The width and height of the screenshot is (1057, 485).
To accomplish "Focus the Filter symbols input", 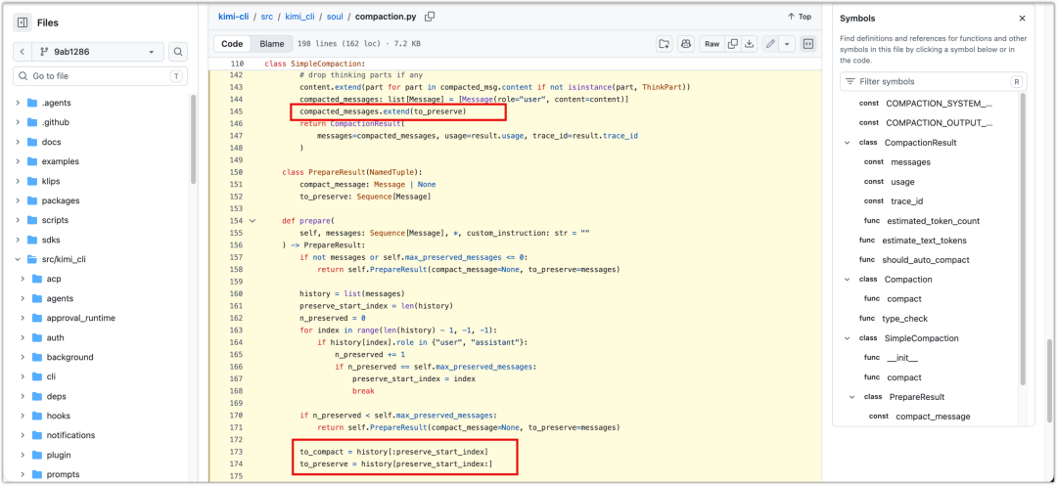I will click(x=933, y=81).
